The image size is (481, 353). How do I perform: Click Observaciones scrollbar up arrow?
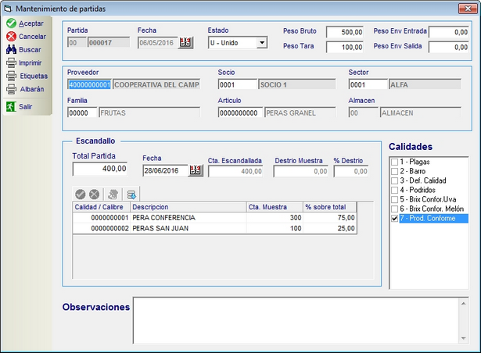click(464, 303)
